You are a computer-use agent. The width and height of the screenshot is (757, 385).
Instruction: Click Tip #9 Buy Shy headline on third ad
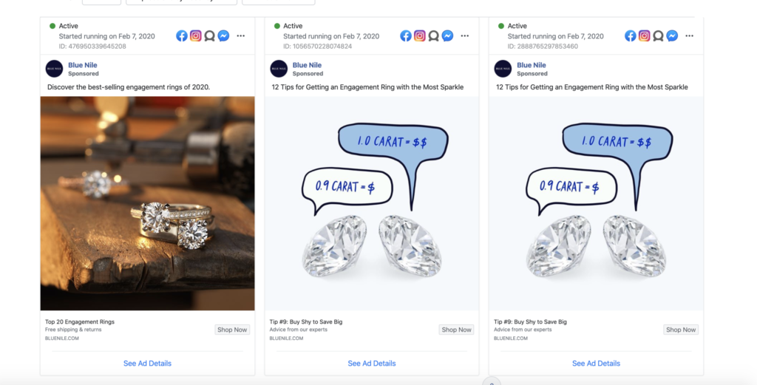click(x=530, y=321)
